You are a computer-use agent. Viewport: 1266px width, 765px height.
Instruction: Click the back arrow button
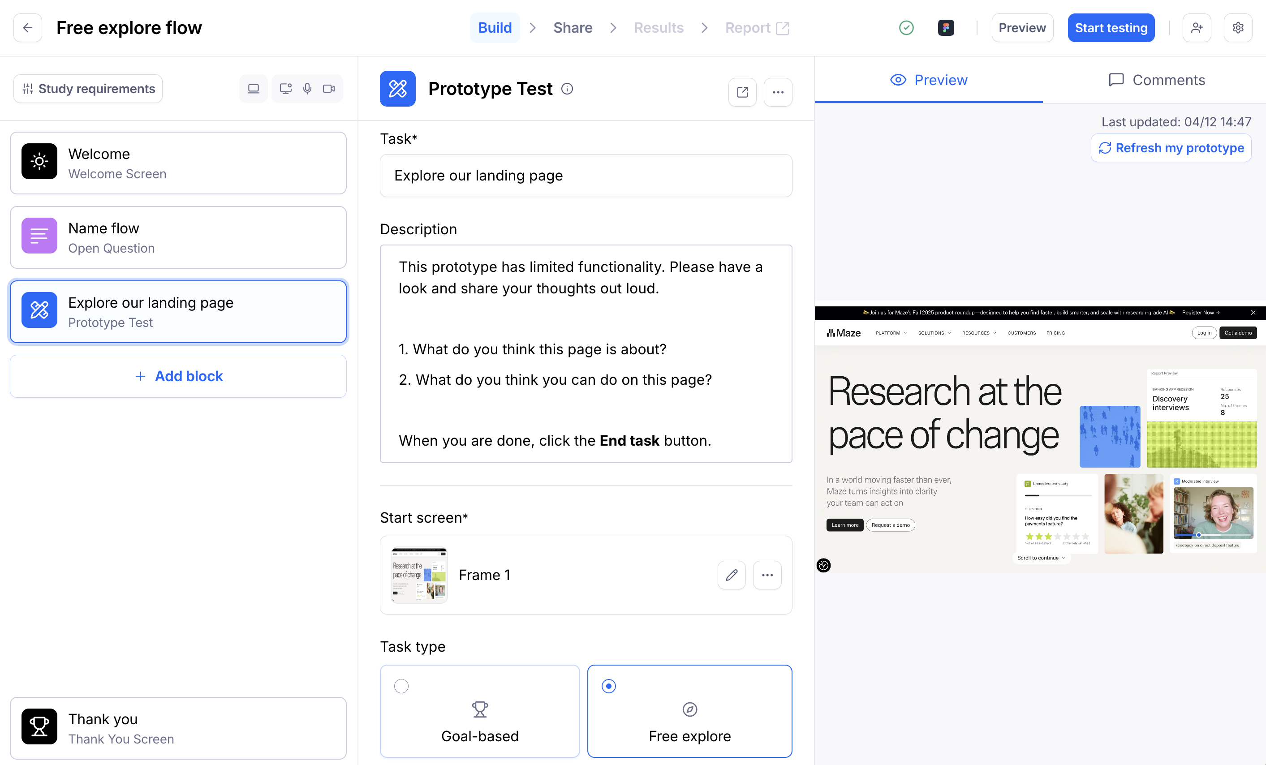tap(28, 28)
